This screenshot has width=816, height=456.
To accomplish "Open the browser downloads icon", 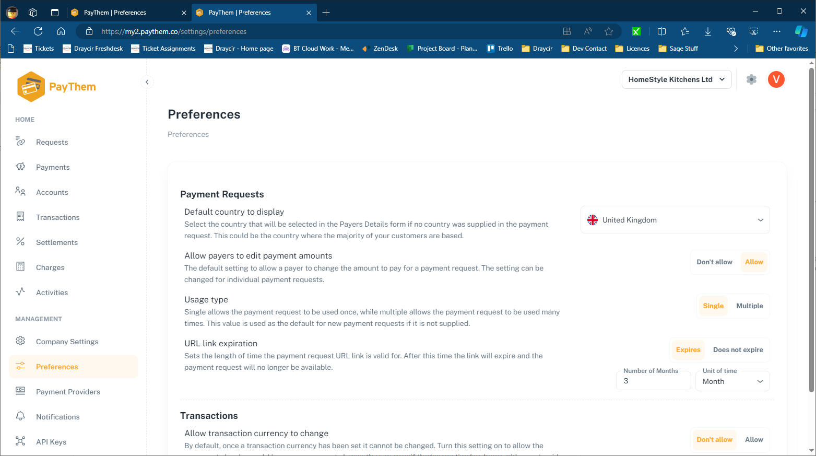I will [x=708, y=31].
